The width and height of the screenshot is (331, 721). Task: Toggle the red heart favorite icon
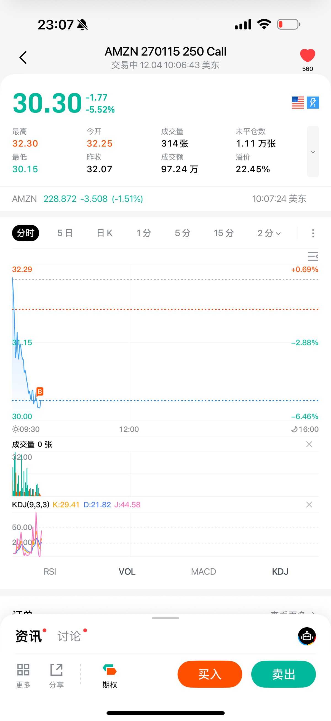(x=307, y=55)
